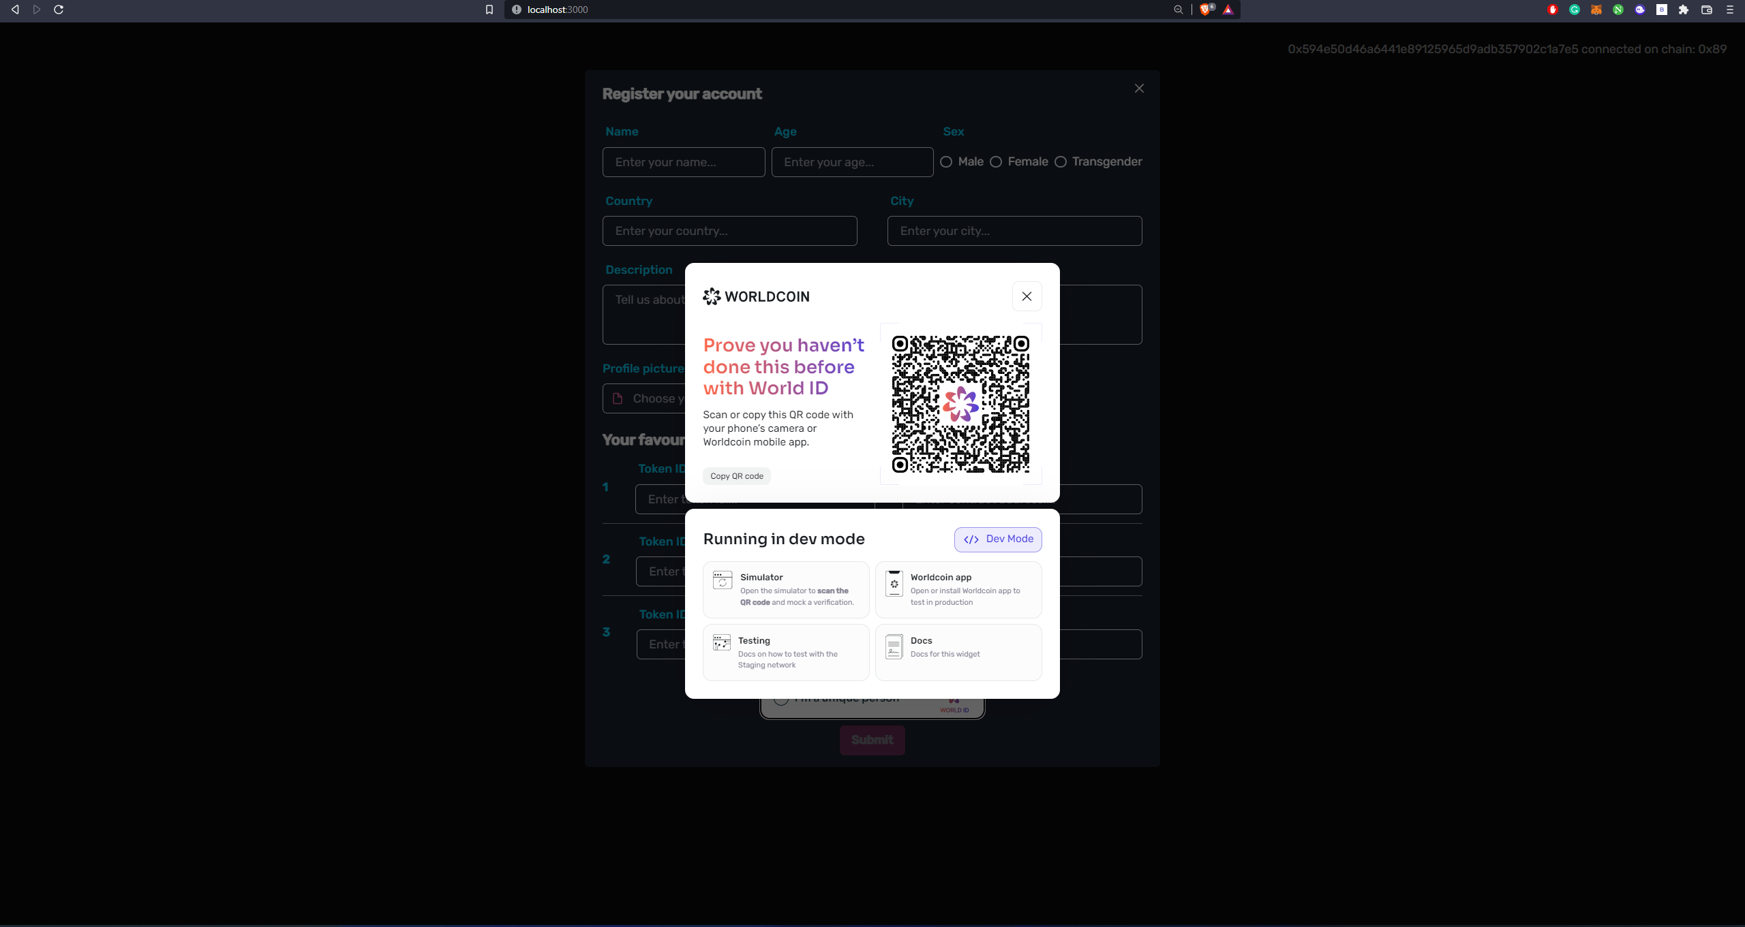Select the Female radio button
1745x927 pixels.
997,161
